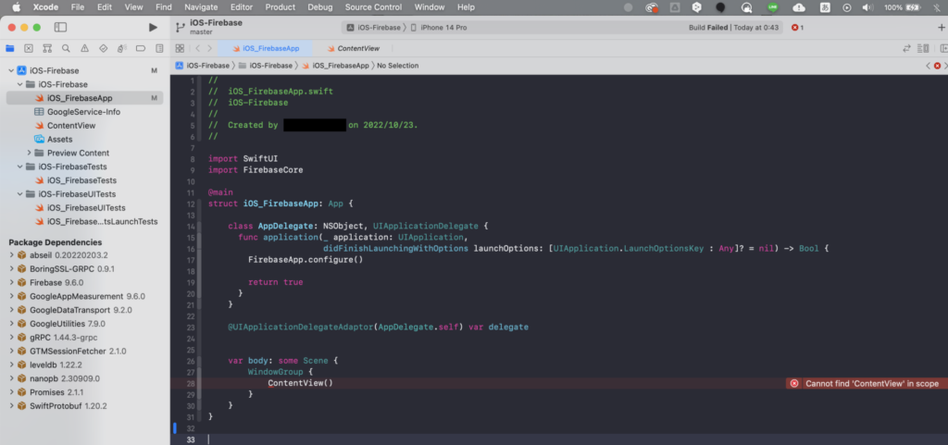Image resolution: width=948 pixels, height=445 pixels.
Task: Expand the Preview Content folder
Action: (30, 153)
